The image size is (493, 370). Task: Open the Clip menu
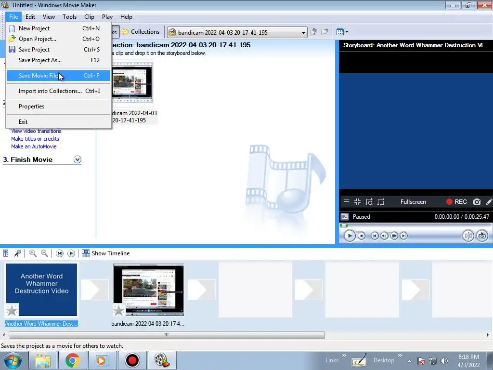coord(89,17)
